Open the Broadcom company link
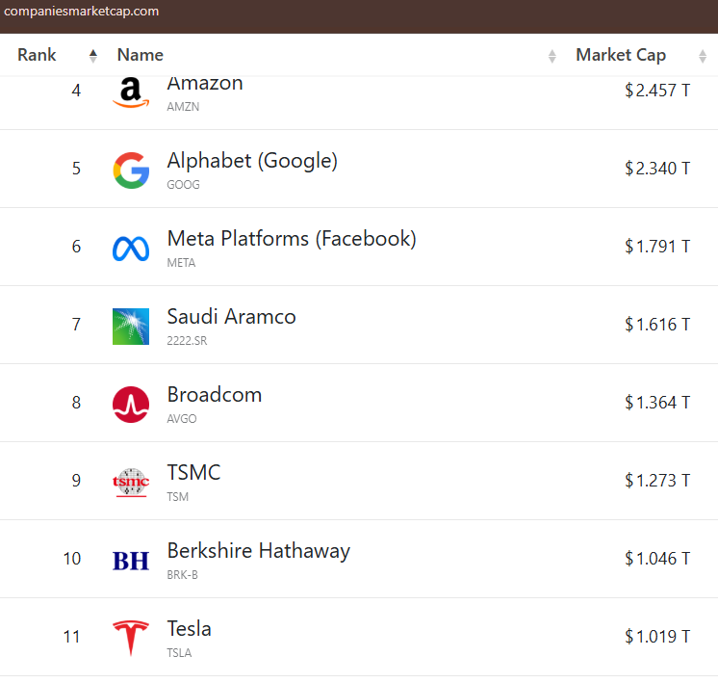This screenshot has width=718, height=683. [215, 395]
